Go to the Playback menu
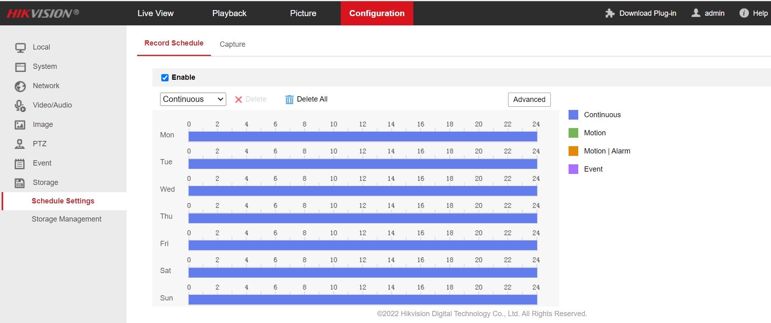This screenshot has height=323, width=771. [229, 13]
